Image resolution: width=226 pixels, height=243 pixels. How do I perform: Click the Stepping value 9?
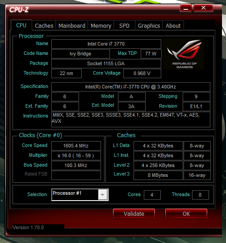[197, 96]
